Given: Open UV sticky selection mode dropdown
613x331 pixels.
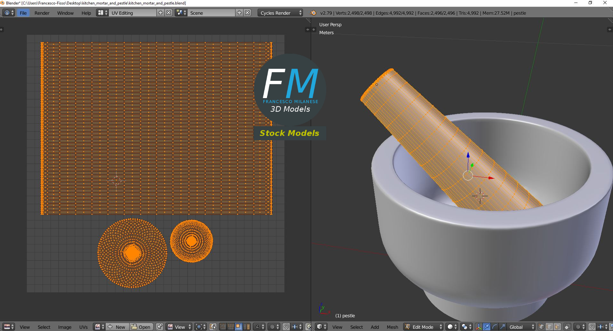Looking at the screenshot, I should (259, 327).
